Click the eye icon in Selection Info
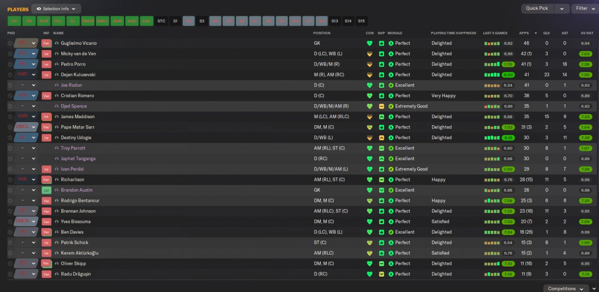 point(39,9)
